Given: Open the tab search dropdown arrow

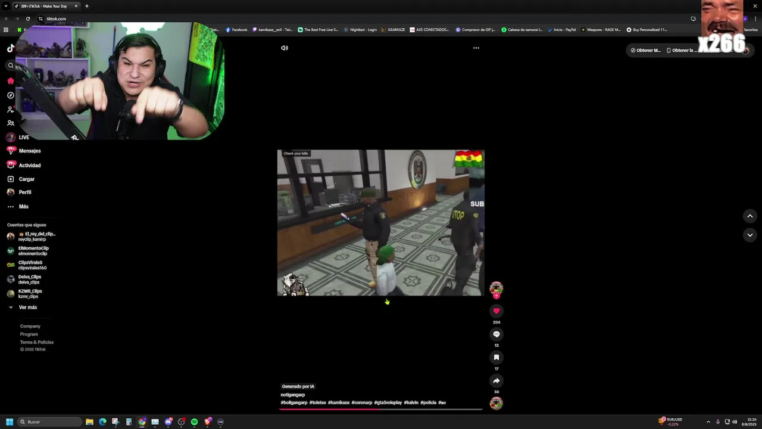Looking at the screenshot, I should click(x=5, y=6).
